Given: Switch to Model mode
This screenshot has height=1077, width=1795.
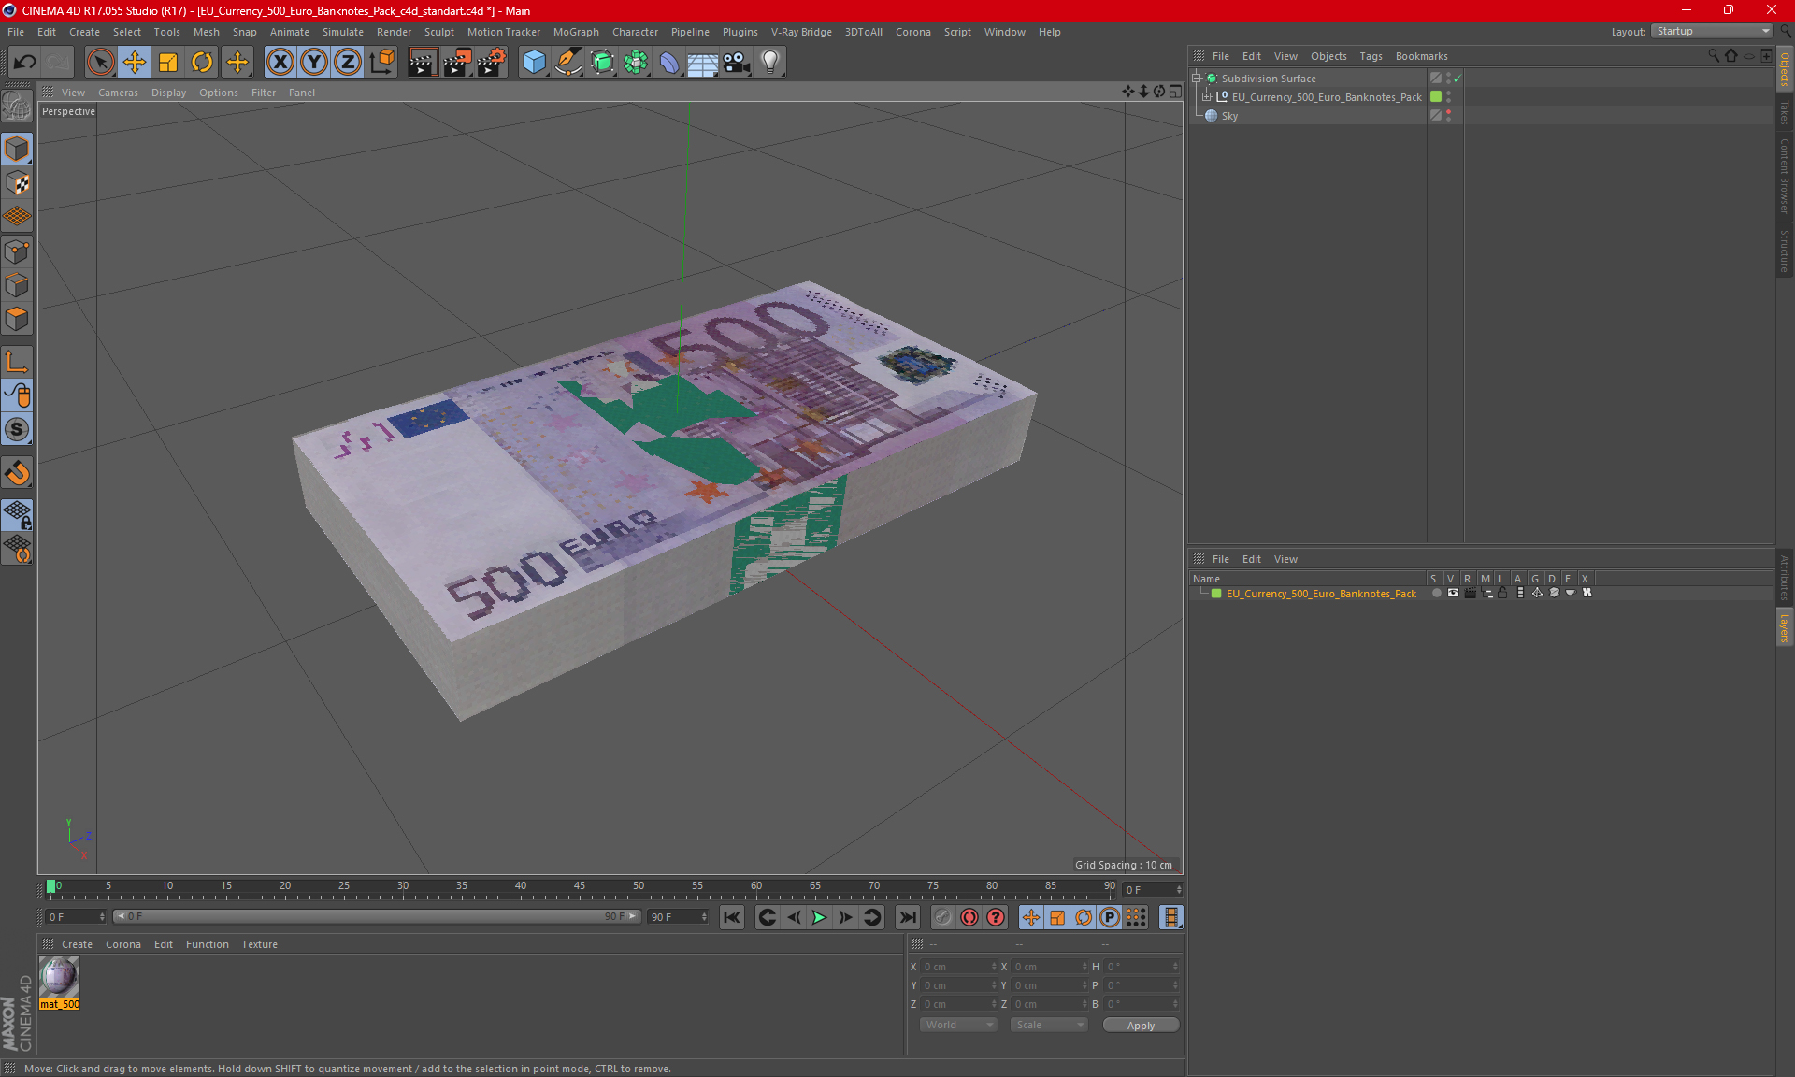Looking at the screenshot, I should click(x=17, y=149).
